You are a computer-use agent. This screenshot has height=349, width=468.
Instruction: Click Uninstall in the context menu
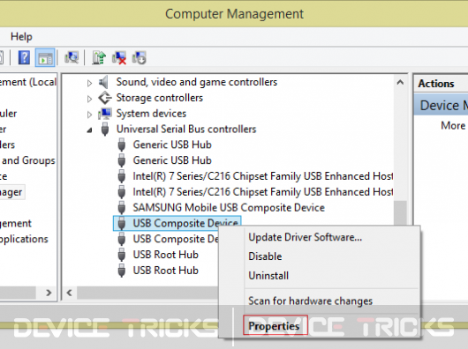pos(268,276)
